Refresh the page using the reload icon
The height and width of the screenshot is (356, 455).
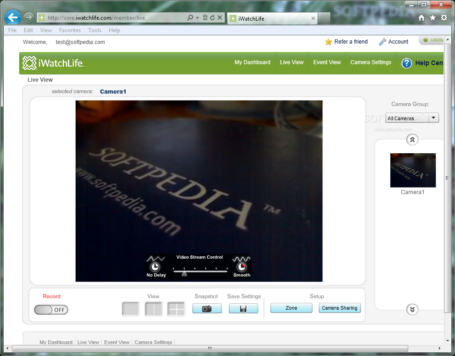click(x=212, y=18)
